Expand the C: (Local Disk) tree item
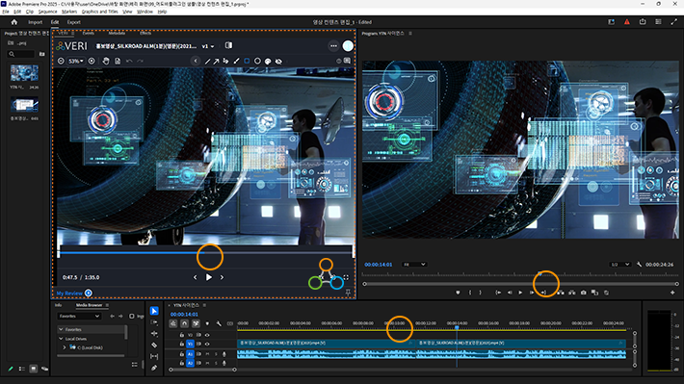This screenshot has height=384, width=684. pos(65,347)
